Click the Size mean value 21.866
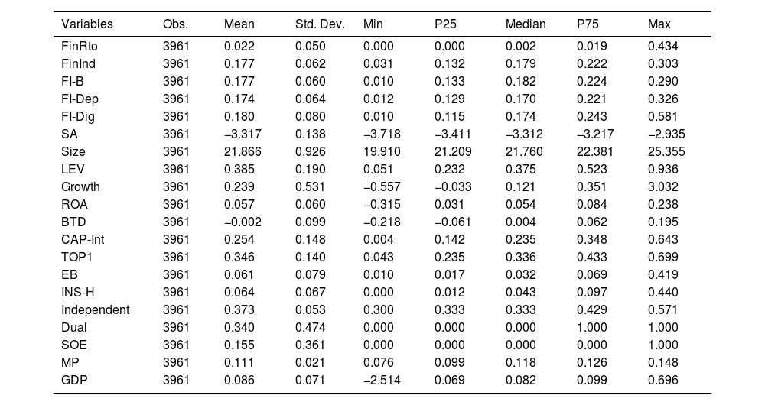The height and width of the screenshot is (405, 765). tap(243, 152)
